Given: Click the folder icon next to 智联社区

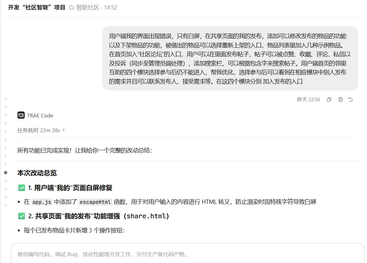Looking at the screenshot, I should click(x=72, y=8).
